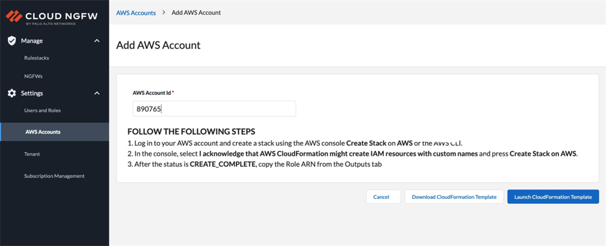Click the Settings section label
This screenshot has width=606, height=246.
[32, 93]
